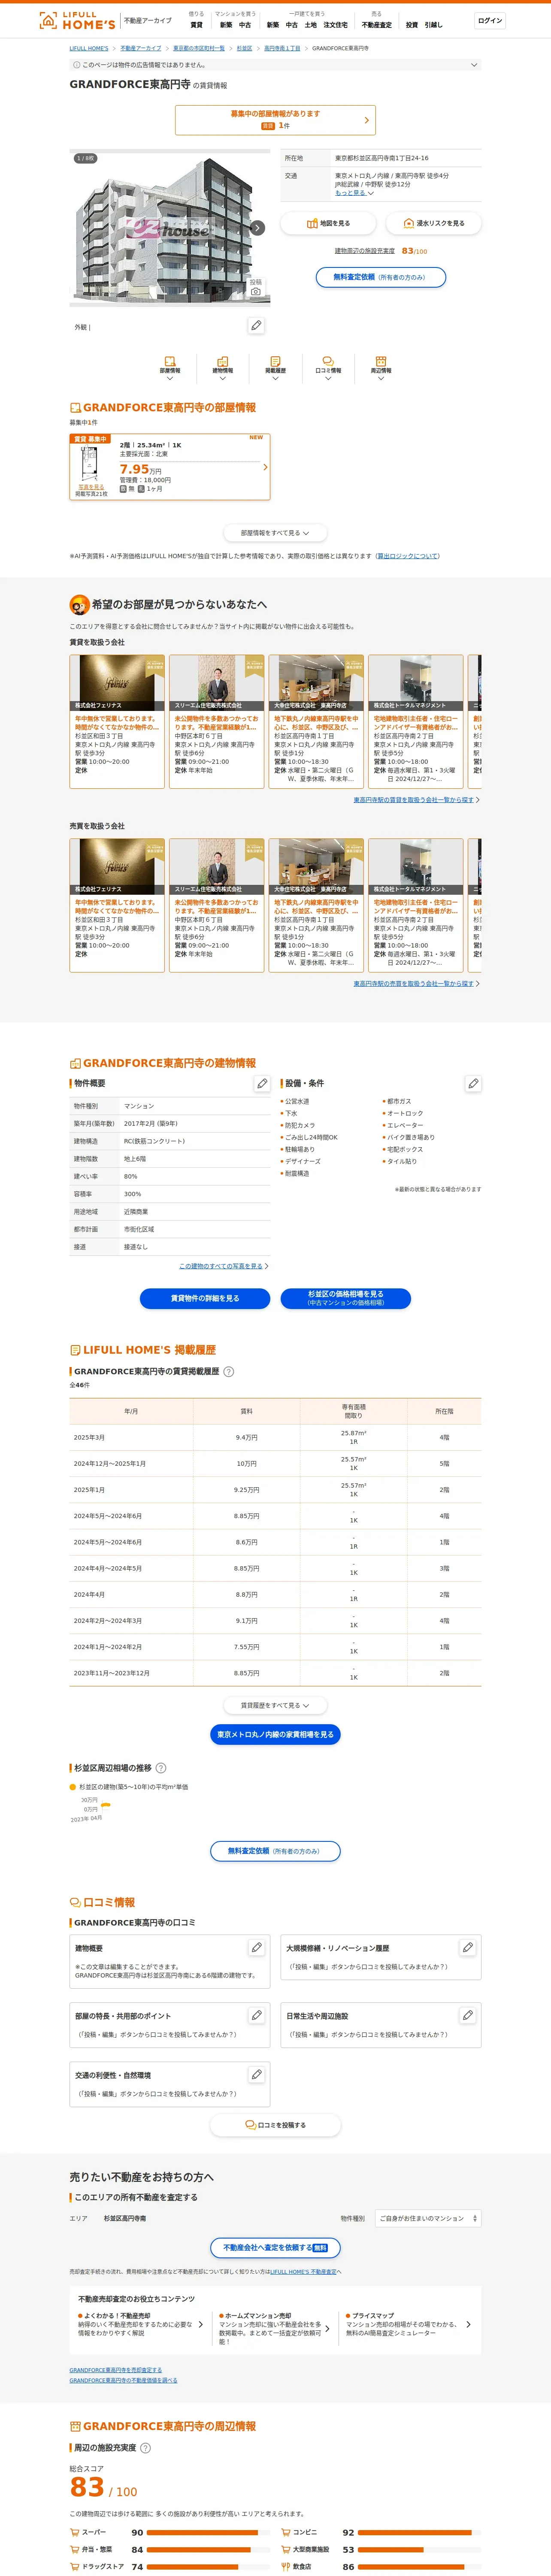Viewport: 551px width, 2576px height.
Task: Jump to 周辺情報 section icon
Action: click(x=381, y=367)
